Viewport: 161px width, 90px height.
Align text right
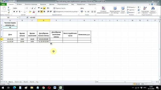[x=44, y=11]
